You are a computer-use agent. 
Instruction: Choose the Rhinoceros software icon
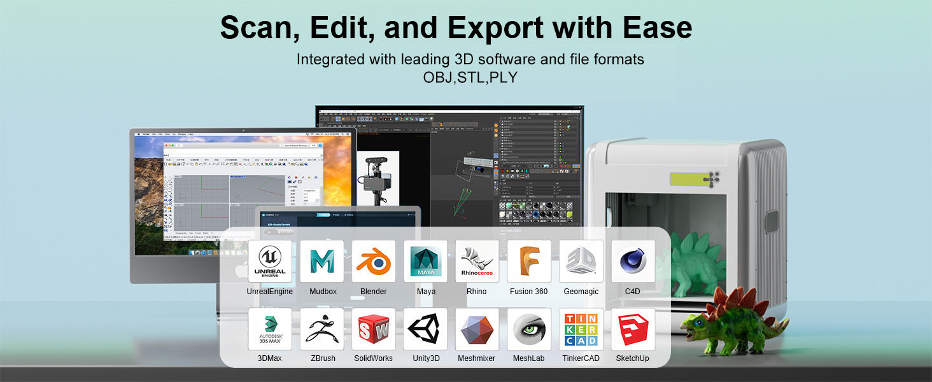pos(477,261)
